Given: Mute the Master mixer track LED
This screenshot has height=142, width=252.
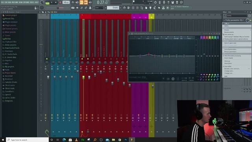Looking at the screenshot, I should pyautogui.click(x=47, y=59).
